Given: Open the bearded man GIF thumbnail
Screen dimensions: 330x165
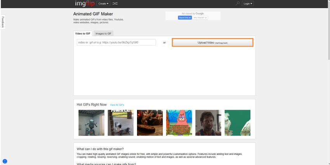Looking at the screenshot, I should point(208,123).
